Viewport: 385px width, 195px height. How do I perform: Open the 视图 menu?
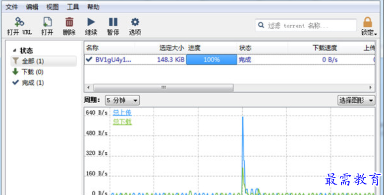tap(53, 7)
